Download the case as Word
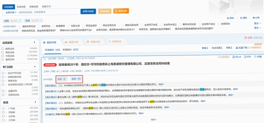 (237, 57)
